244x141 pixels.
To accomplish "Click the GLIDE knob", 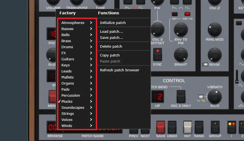I will (x=51, y=55).
